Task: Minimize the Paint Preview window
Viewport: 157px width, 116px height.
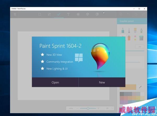Action: coord(134,9)
